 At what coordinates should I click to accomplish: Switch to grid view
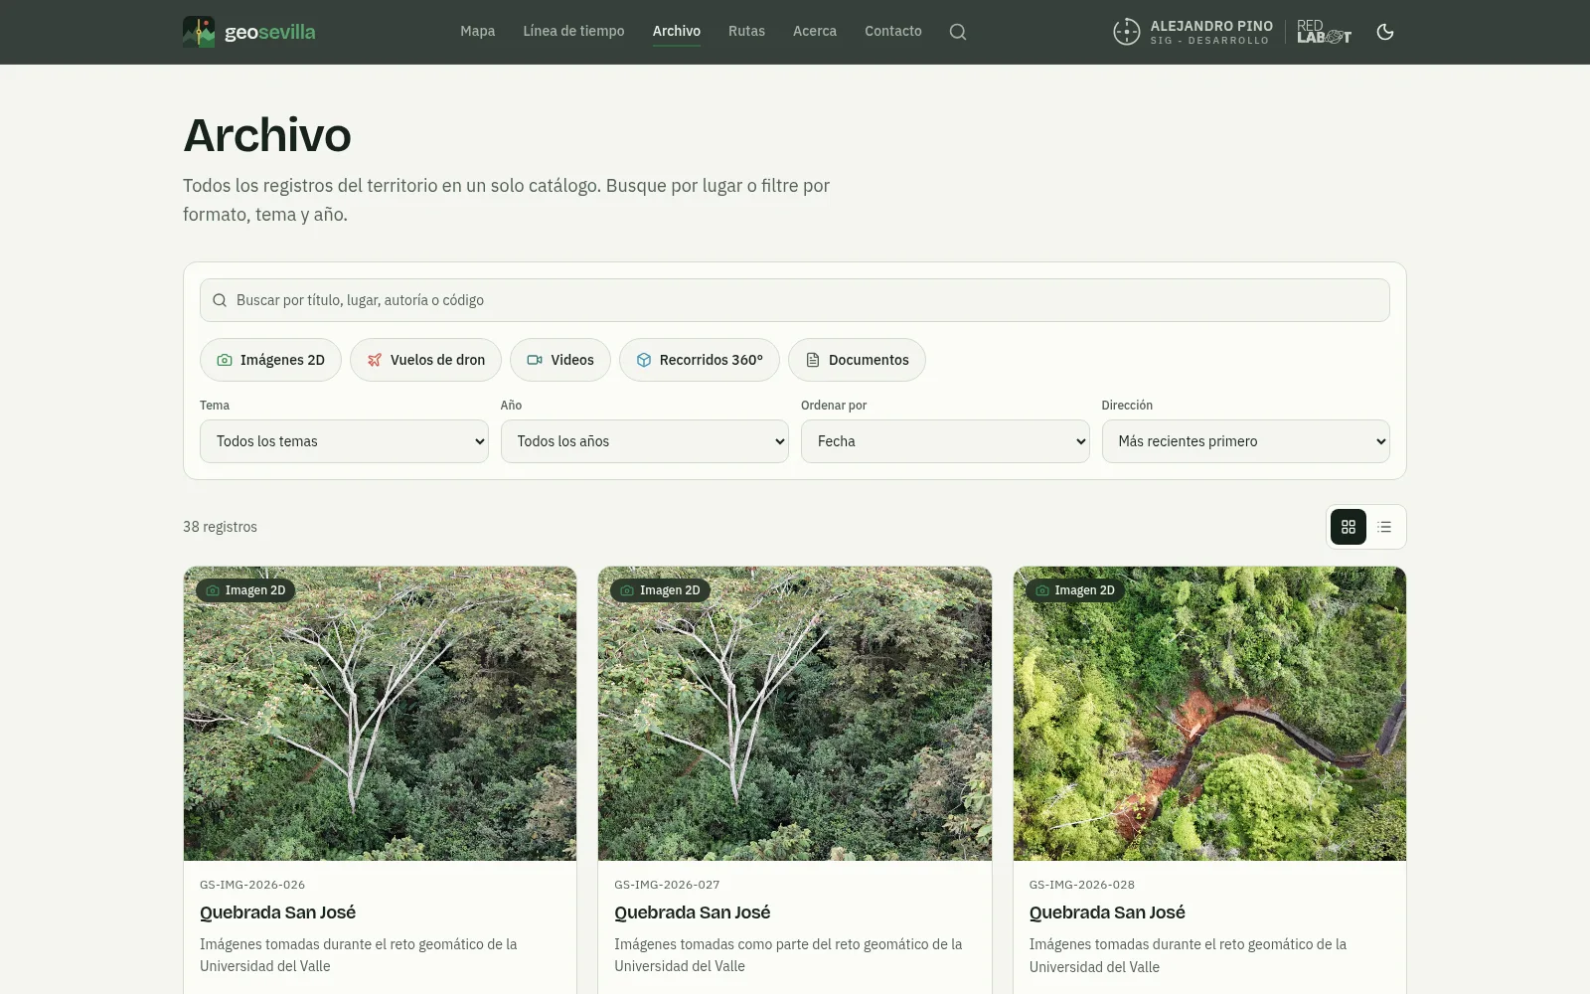pyautogui.click(x=1349, y=527)
